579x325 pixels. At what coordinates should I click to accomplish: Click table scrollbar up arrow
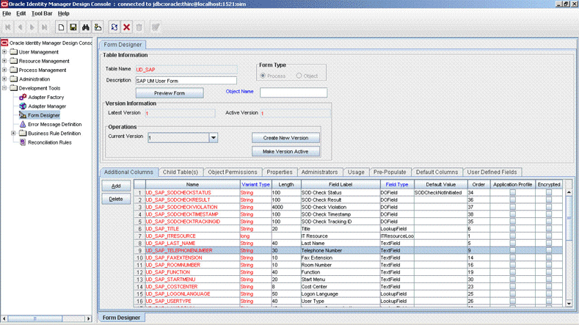coord(569,192)
